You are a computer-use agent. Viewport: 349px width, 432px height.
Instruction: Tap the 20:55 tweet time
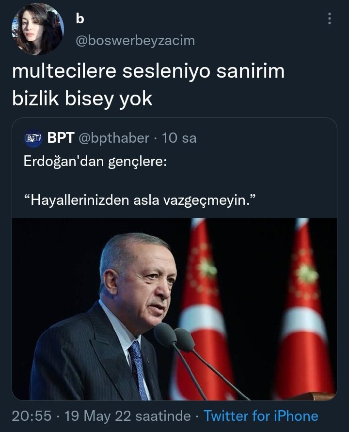point(32,416)
